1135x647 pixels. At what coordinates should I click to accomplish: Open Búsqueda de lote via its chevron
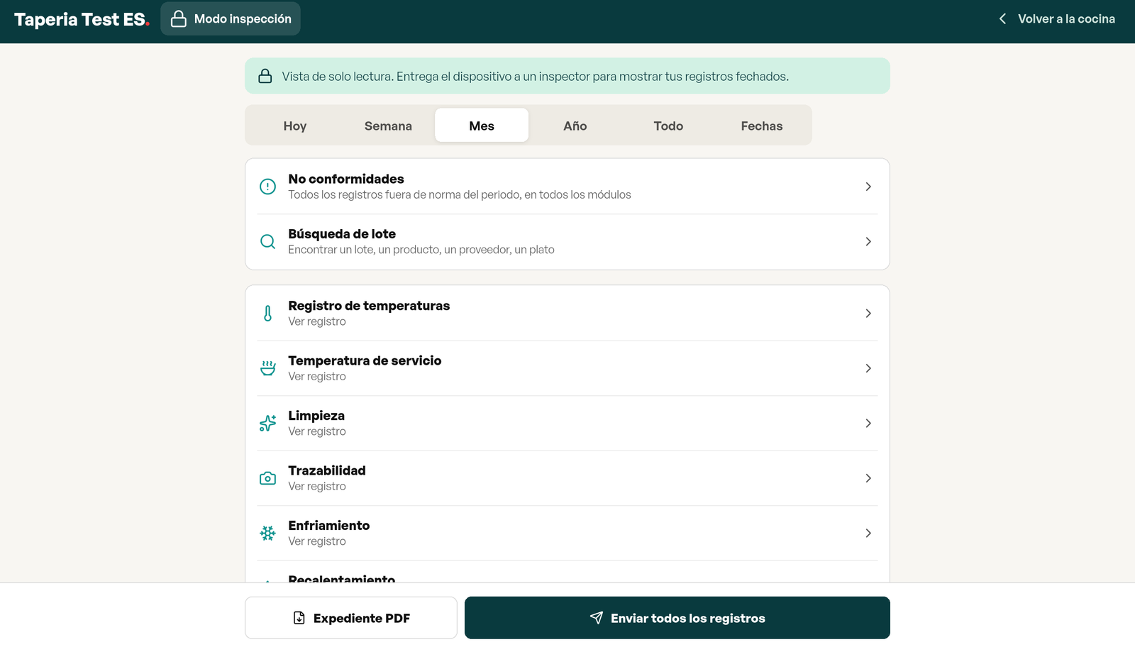(868, 242)
